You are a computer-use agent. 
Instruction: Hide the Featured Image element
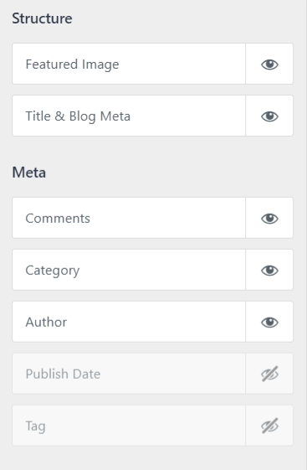coord(269,65)
